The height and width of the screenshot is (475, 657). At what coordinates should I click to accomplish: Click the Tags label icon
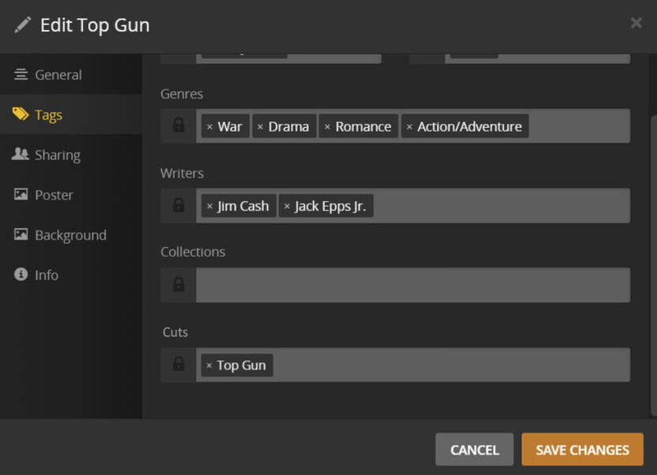pos(21,114)
